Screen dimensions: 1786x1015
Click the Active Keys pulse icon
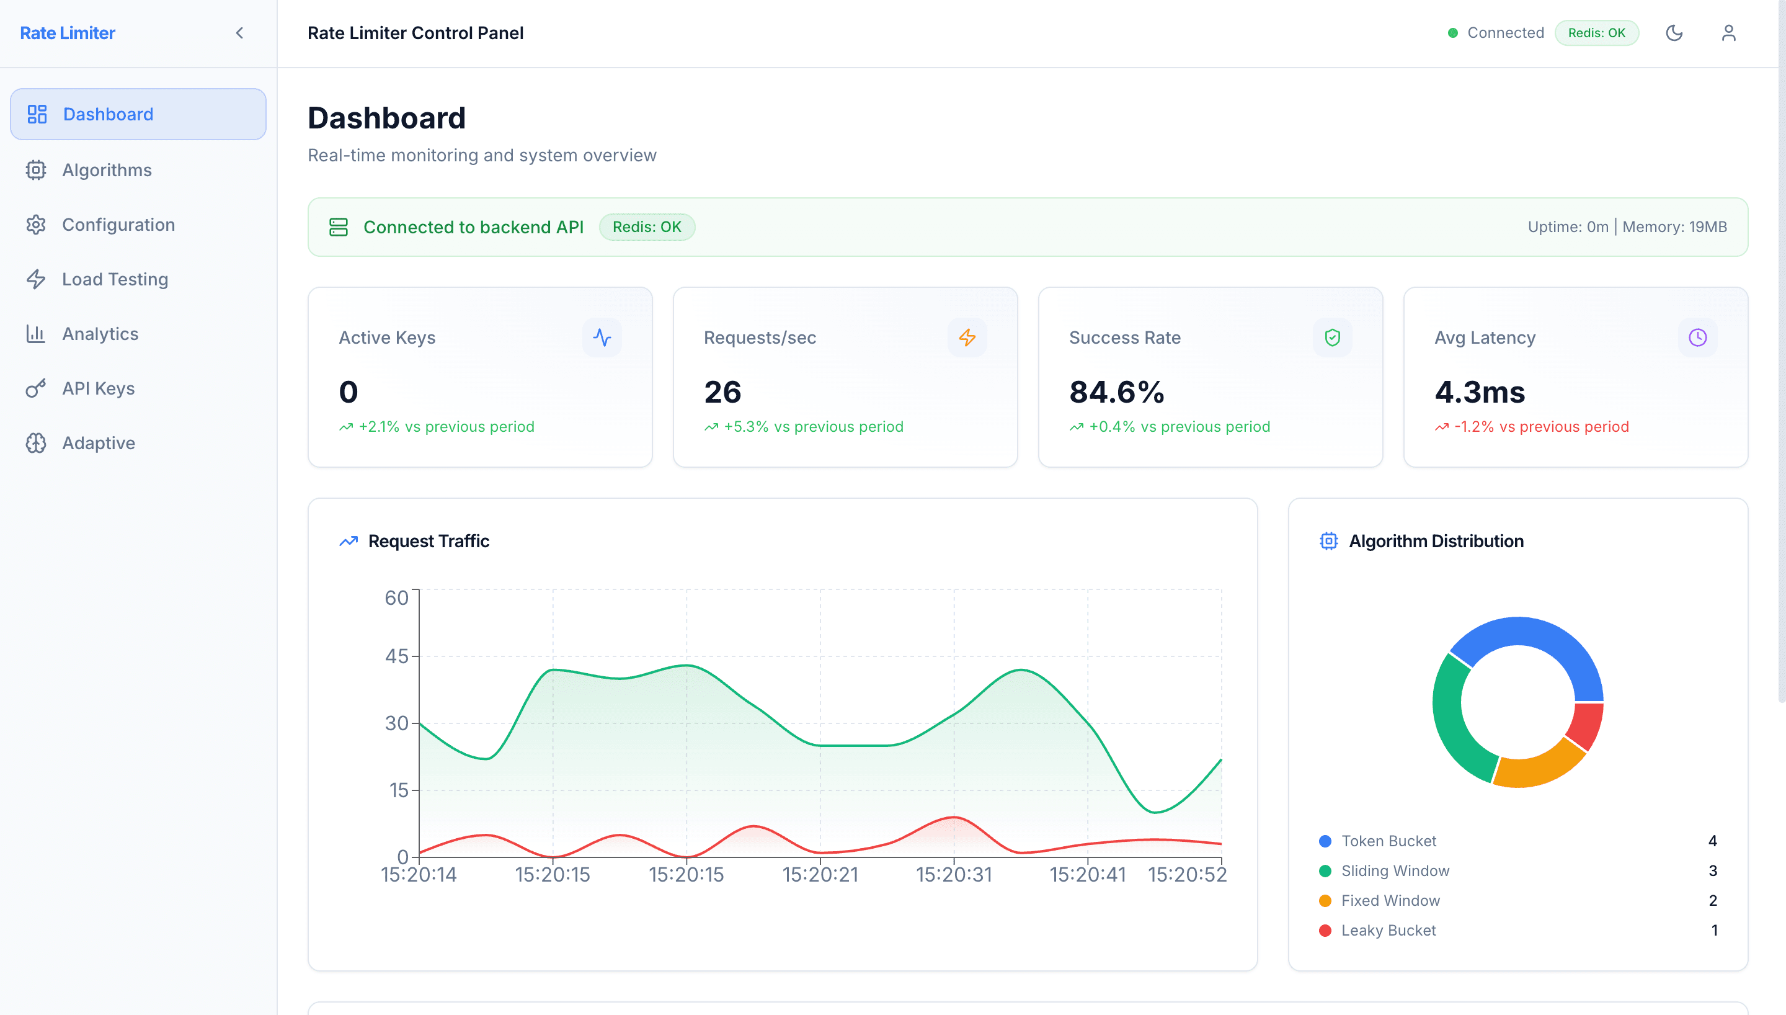point(602,338)
